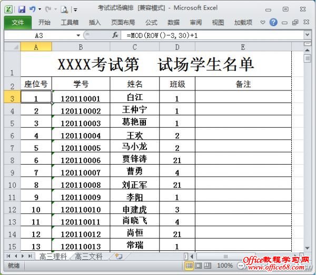This screenshot has width=316, height=275.
Task: Open Print Preview from quick access toolbar
Action: [64, 9]
